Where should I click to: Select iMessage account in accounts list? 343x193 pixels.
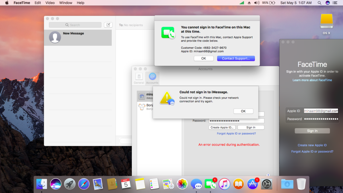tap(145, 96)
